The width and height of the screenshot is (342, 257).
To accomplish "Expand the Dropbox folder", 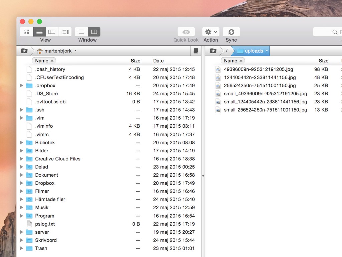I will [x=22, y=183].
